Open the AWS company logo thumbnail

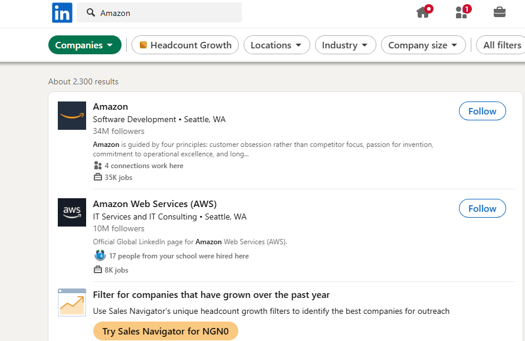tap(72, 212)
